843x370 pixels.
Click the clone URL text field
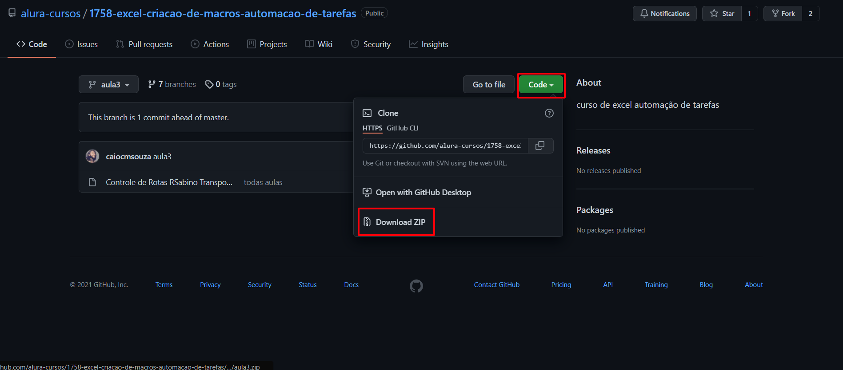[x=445, y=146]
